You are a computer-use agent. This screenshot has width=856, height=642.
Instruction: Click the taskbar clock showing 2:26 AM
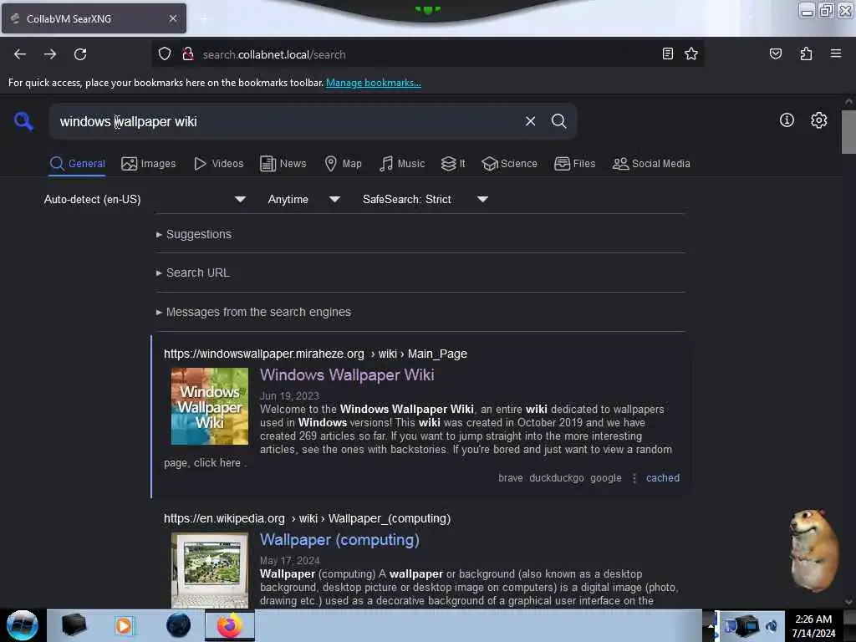coord(813,625)
